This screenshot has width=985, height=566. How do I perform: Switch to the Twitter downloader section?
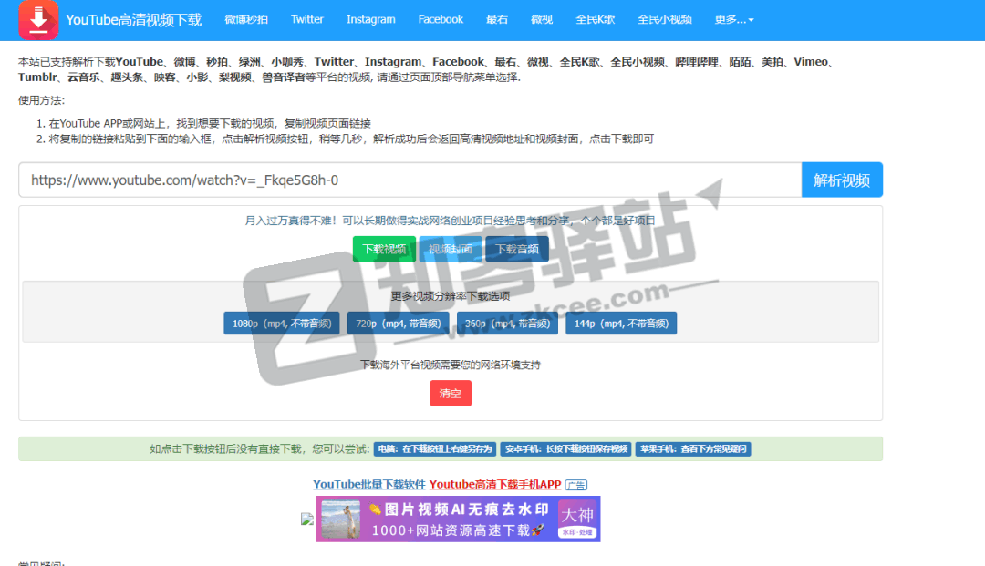307,18
